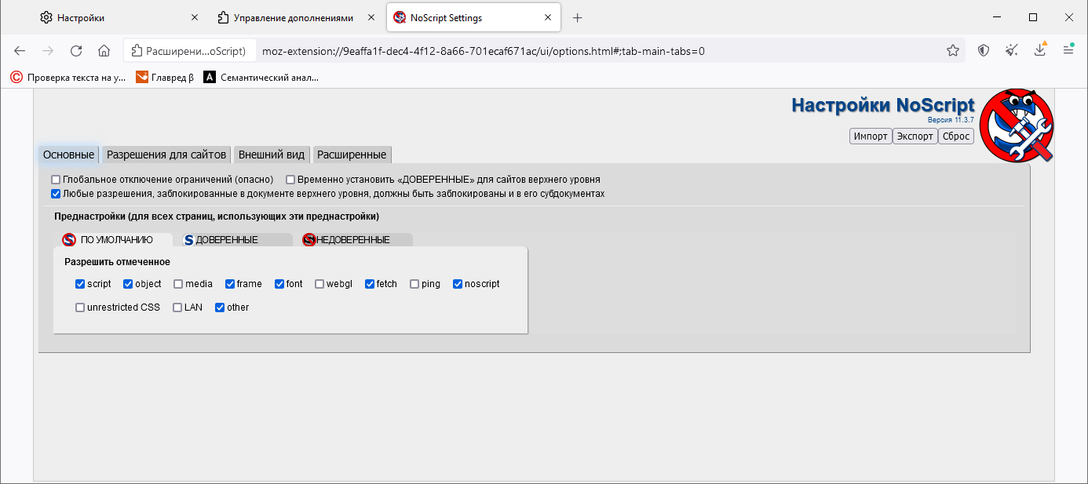
Task: Open the Расширенные settings tab
Action: [352, 155]
